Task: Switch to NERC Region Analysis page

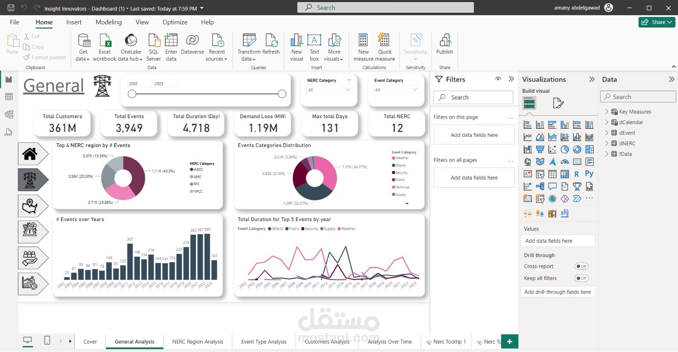Action: pos(197,341)
